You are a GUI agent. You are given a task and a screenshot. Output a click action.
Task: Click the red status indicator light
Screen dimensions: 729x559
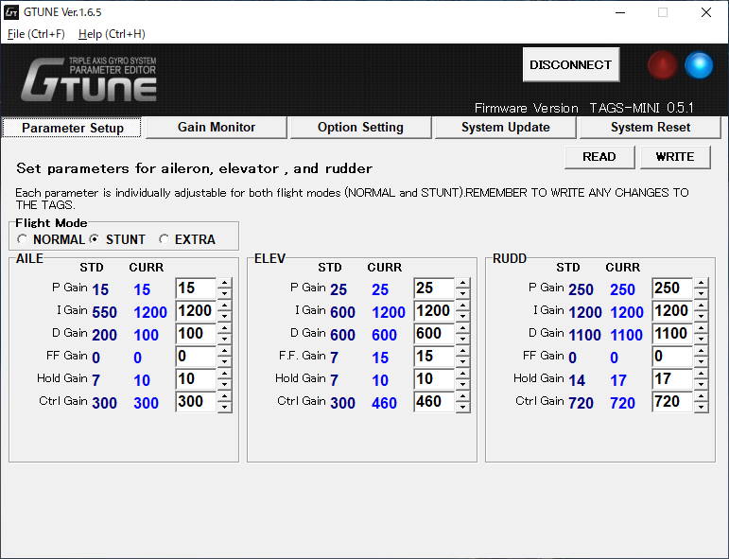[x=662, y=65]
